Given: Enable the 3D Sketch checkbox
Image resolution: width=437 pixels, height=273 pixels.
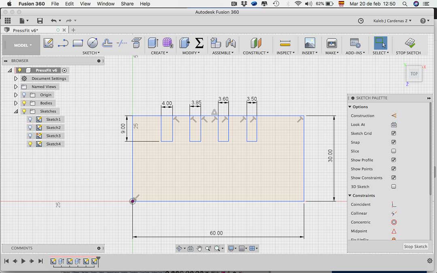Looking at the screenshot, I should tap(394, 187).
